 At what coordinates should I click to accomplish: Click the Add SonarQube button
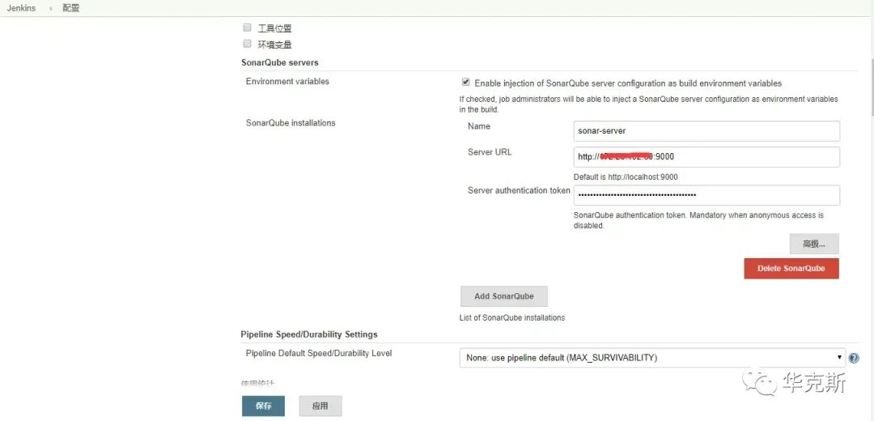tap(503, 296)
